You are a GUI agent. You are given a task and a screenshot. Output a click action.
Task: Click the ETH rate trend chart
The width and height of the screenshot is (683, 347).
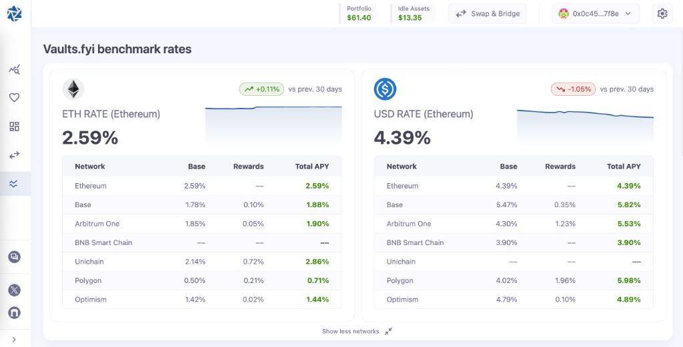[273, 124]
